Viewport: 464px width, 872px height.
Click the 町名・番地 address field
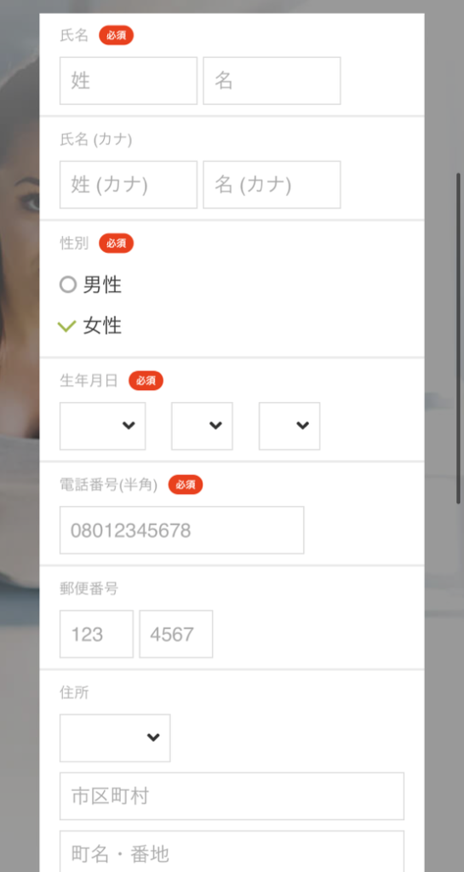(232, 852)
